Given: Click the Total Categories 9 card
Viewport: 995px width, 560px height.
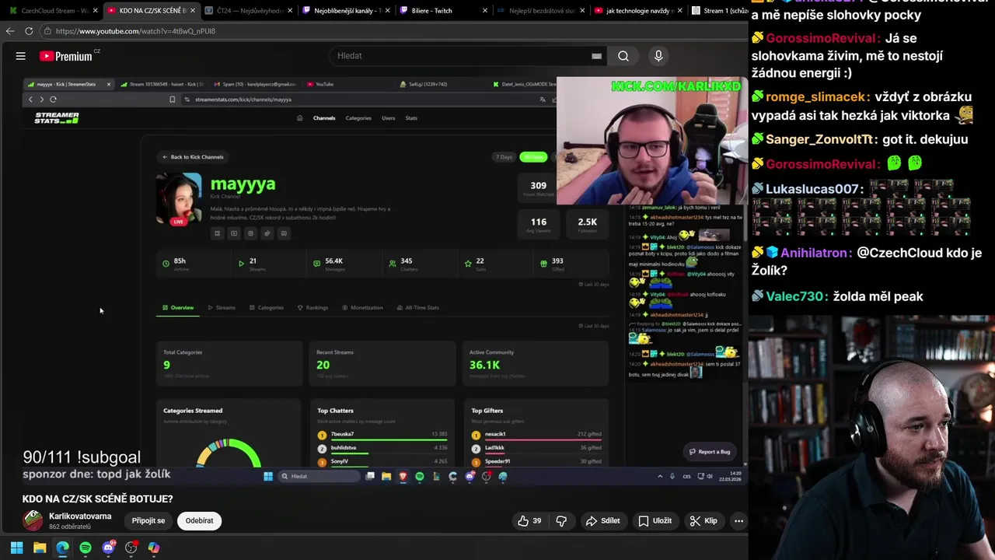Looking at the screenshot, I should [x=229, y=362].
